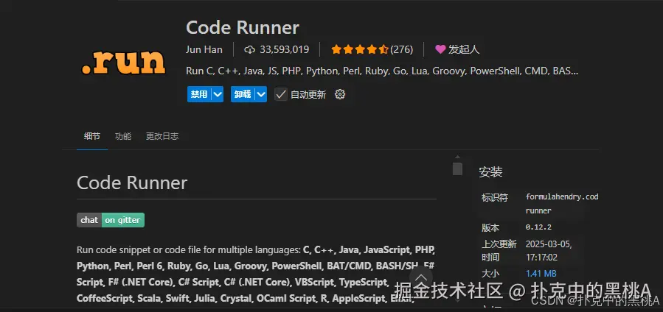Expand the 卸载 dropdown arrow
The width and height of the screenshot is (663, 312).
[261, 94]
